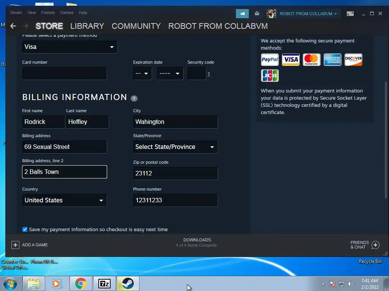Click the Discover card logo
The image size is (389, 291).
click(x=353, y=59)
